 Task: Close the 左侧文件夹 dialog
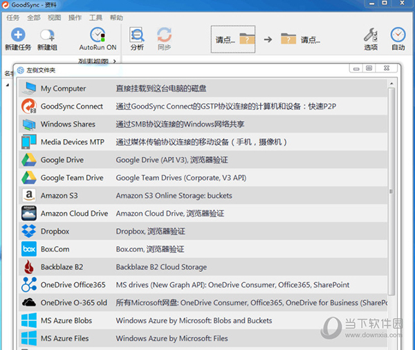pos(387,68)
